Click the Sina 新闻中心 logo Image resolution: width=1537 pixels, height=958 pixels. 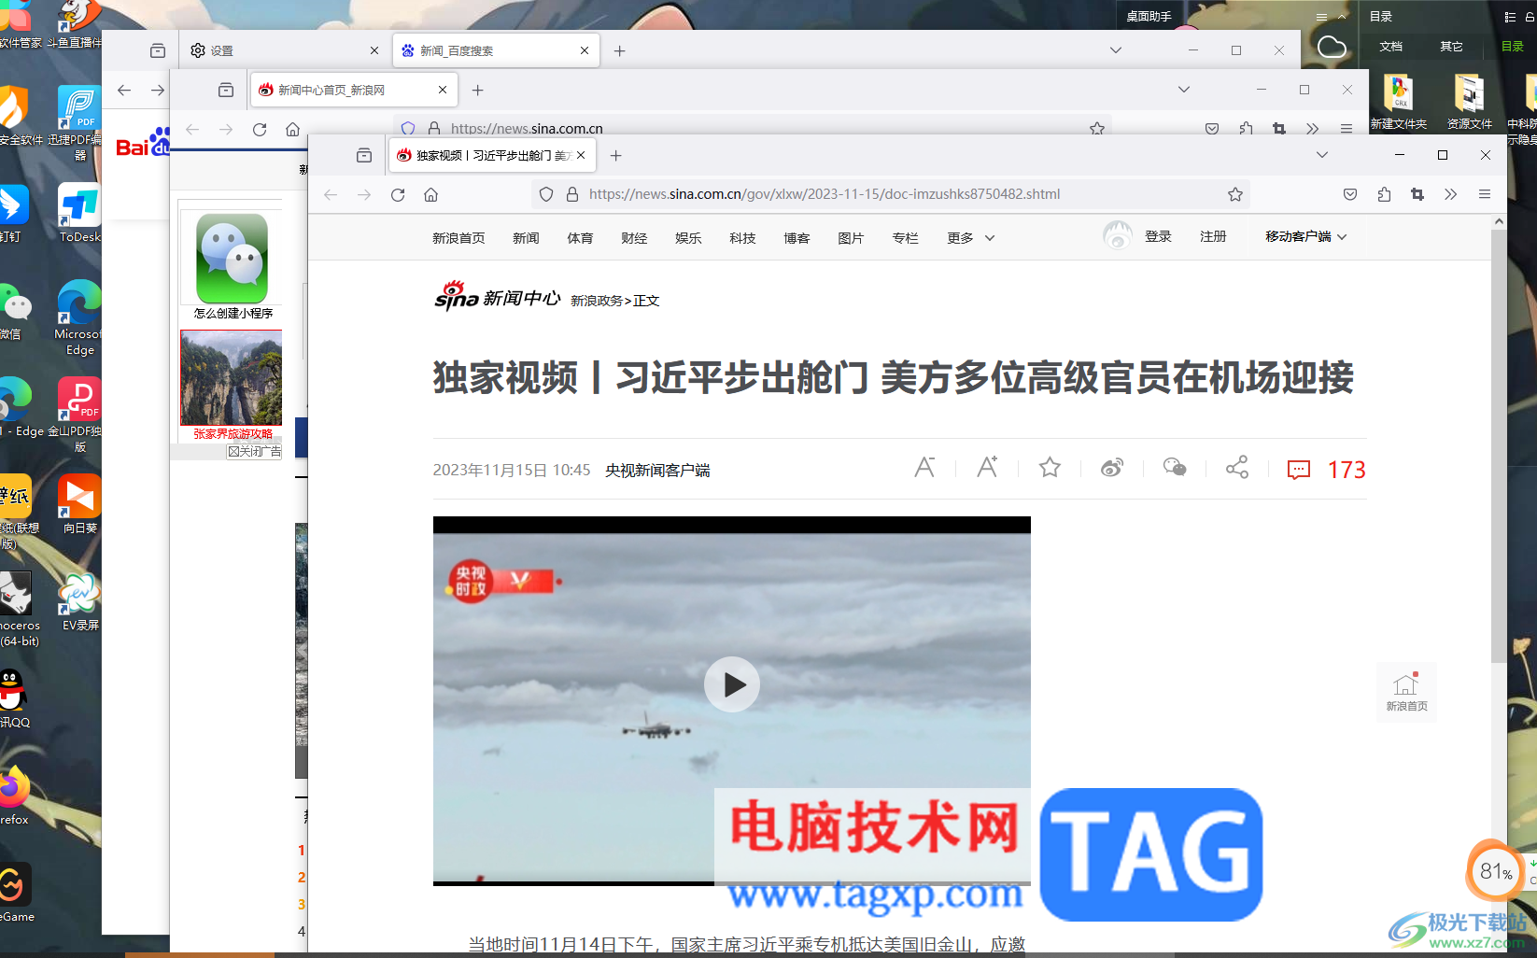pyautogui.click(x=497, y=296)
